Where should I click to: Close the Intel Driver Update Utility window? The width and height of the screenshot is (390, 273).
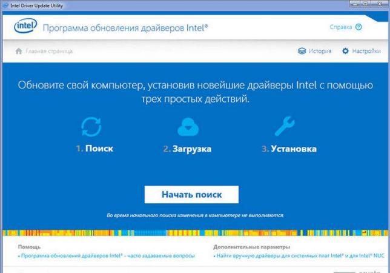pyautogui.click(x=380, y=4)
